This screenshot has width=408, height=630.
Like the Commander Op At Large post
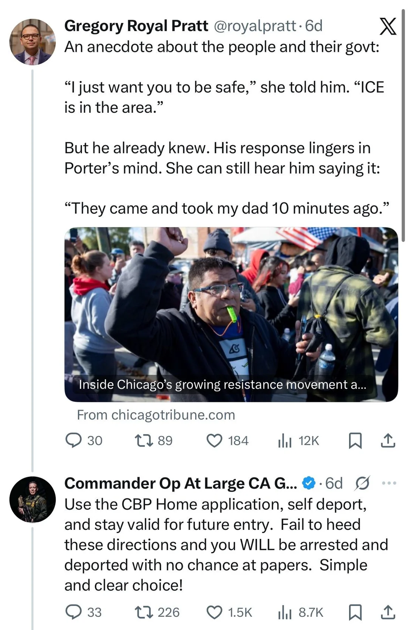(x=214, y=612)
